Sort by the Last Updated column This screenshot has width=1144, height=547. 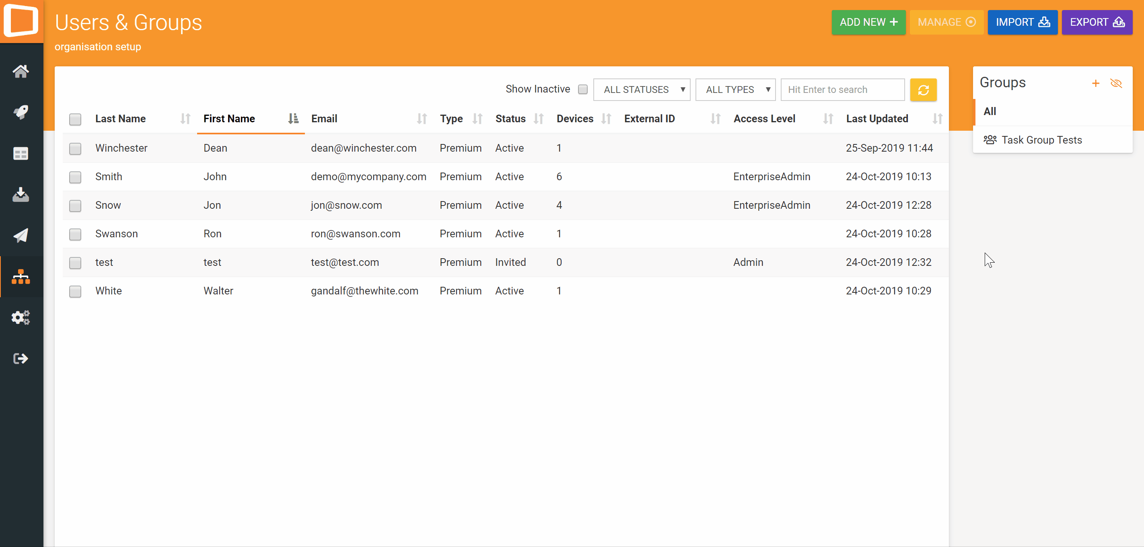(877, 119)
